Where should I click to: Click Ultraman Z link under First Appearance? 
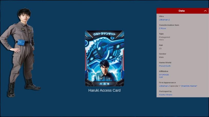(164, 86)
